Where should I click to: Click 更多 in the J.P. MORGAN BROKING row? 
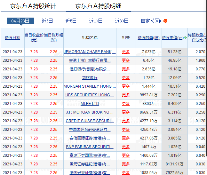pyautogui.click(x=126, y=112)
